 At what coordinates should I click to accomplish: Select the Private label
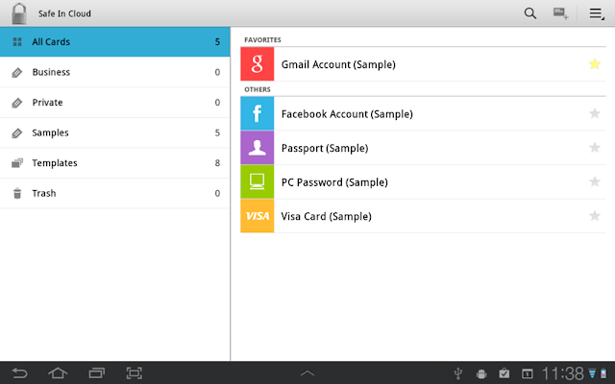[115, 103]
